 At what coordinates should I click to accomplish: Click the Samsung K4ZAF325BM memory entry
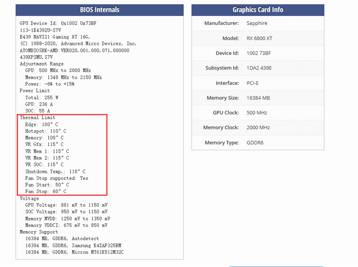73,246
